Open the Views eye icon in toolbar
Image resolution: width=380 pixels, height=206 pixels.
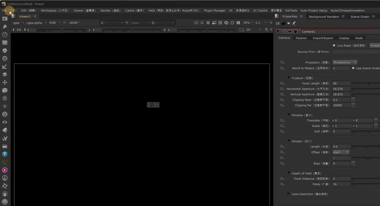[x=5, y=122]
